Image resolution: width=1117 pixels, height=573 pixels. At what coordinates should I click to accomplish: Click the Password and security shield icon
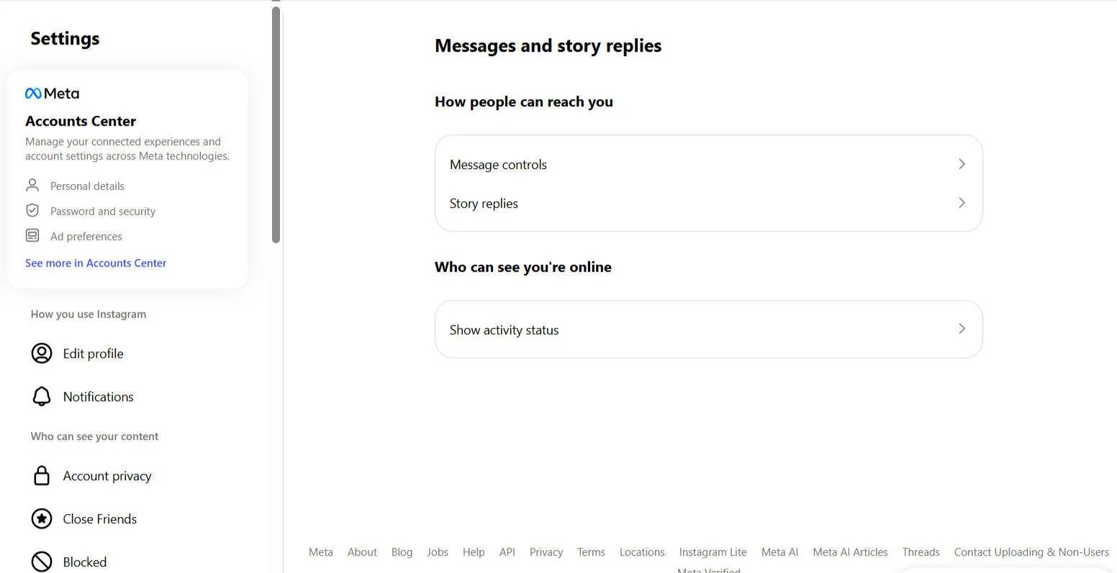click(32, 210)
